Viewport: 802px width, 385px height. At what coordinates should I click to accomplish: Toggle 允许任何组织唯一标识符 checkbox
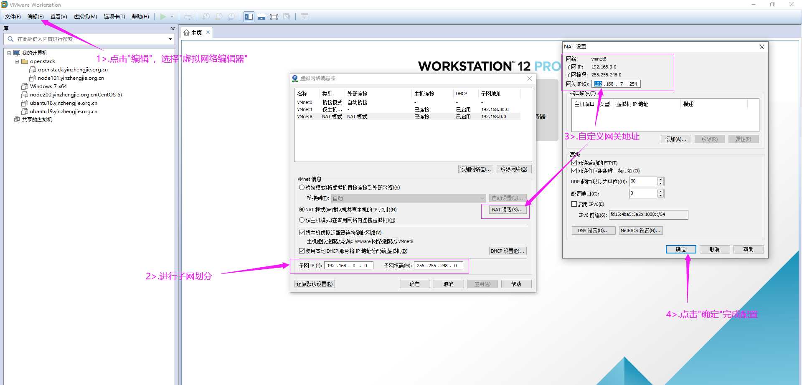574,171
